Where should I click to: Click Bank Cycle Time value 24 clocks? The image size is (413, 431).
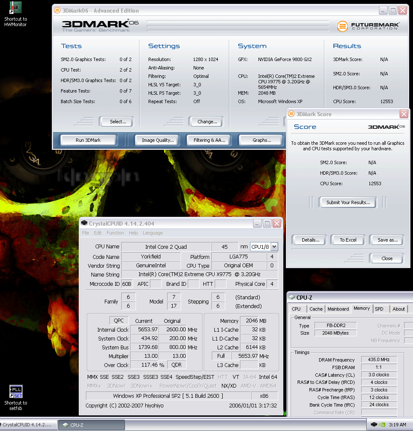pos(379,404)
